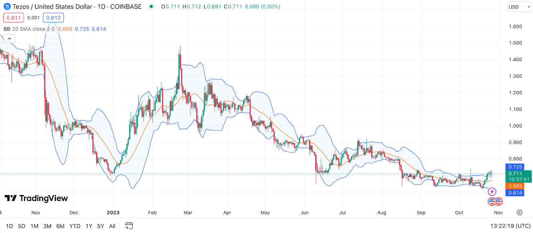Select the 5D time range
Image resolution: width=533 pixels, height=233 pixels.
click(x=22, y=226)
